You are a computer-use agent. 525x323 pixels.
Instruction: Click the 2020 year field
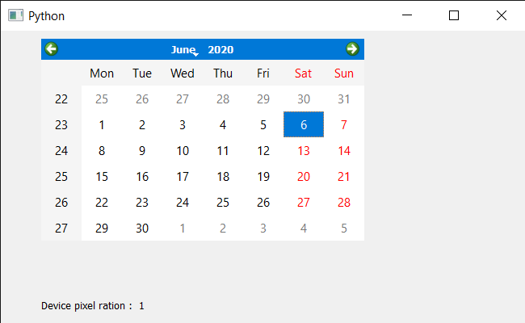point(220,49)
